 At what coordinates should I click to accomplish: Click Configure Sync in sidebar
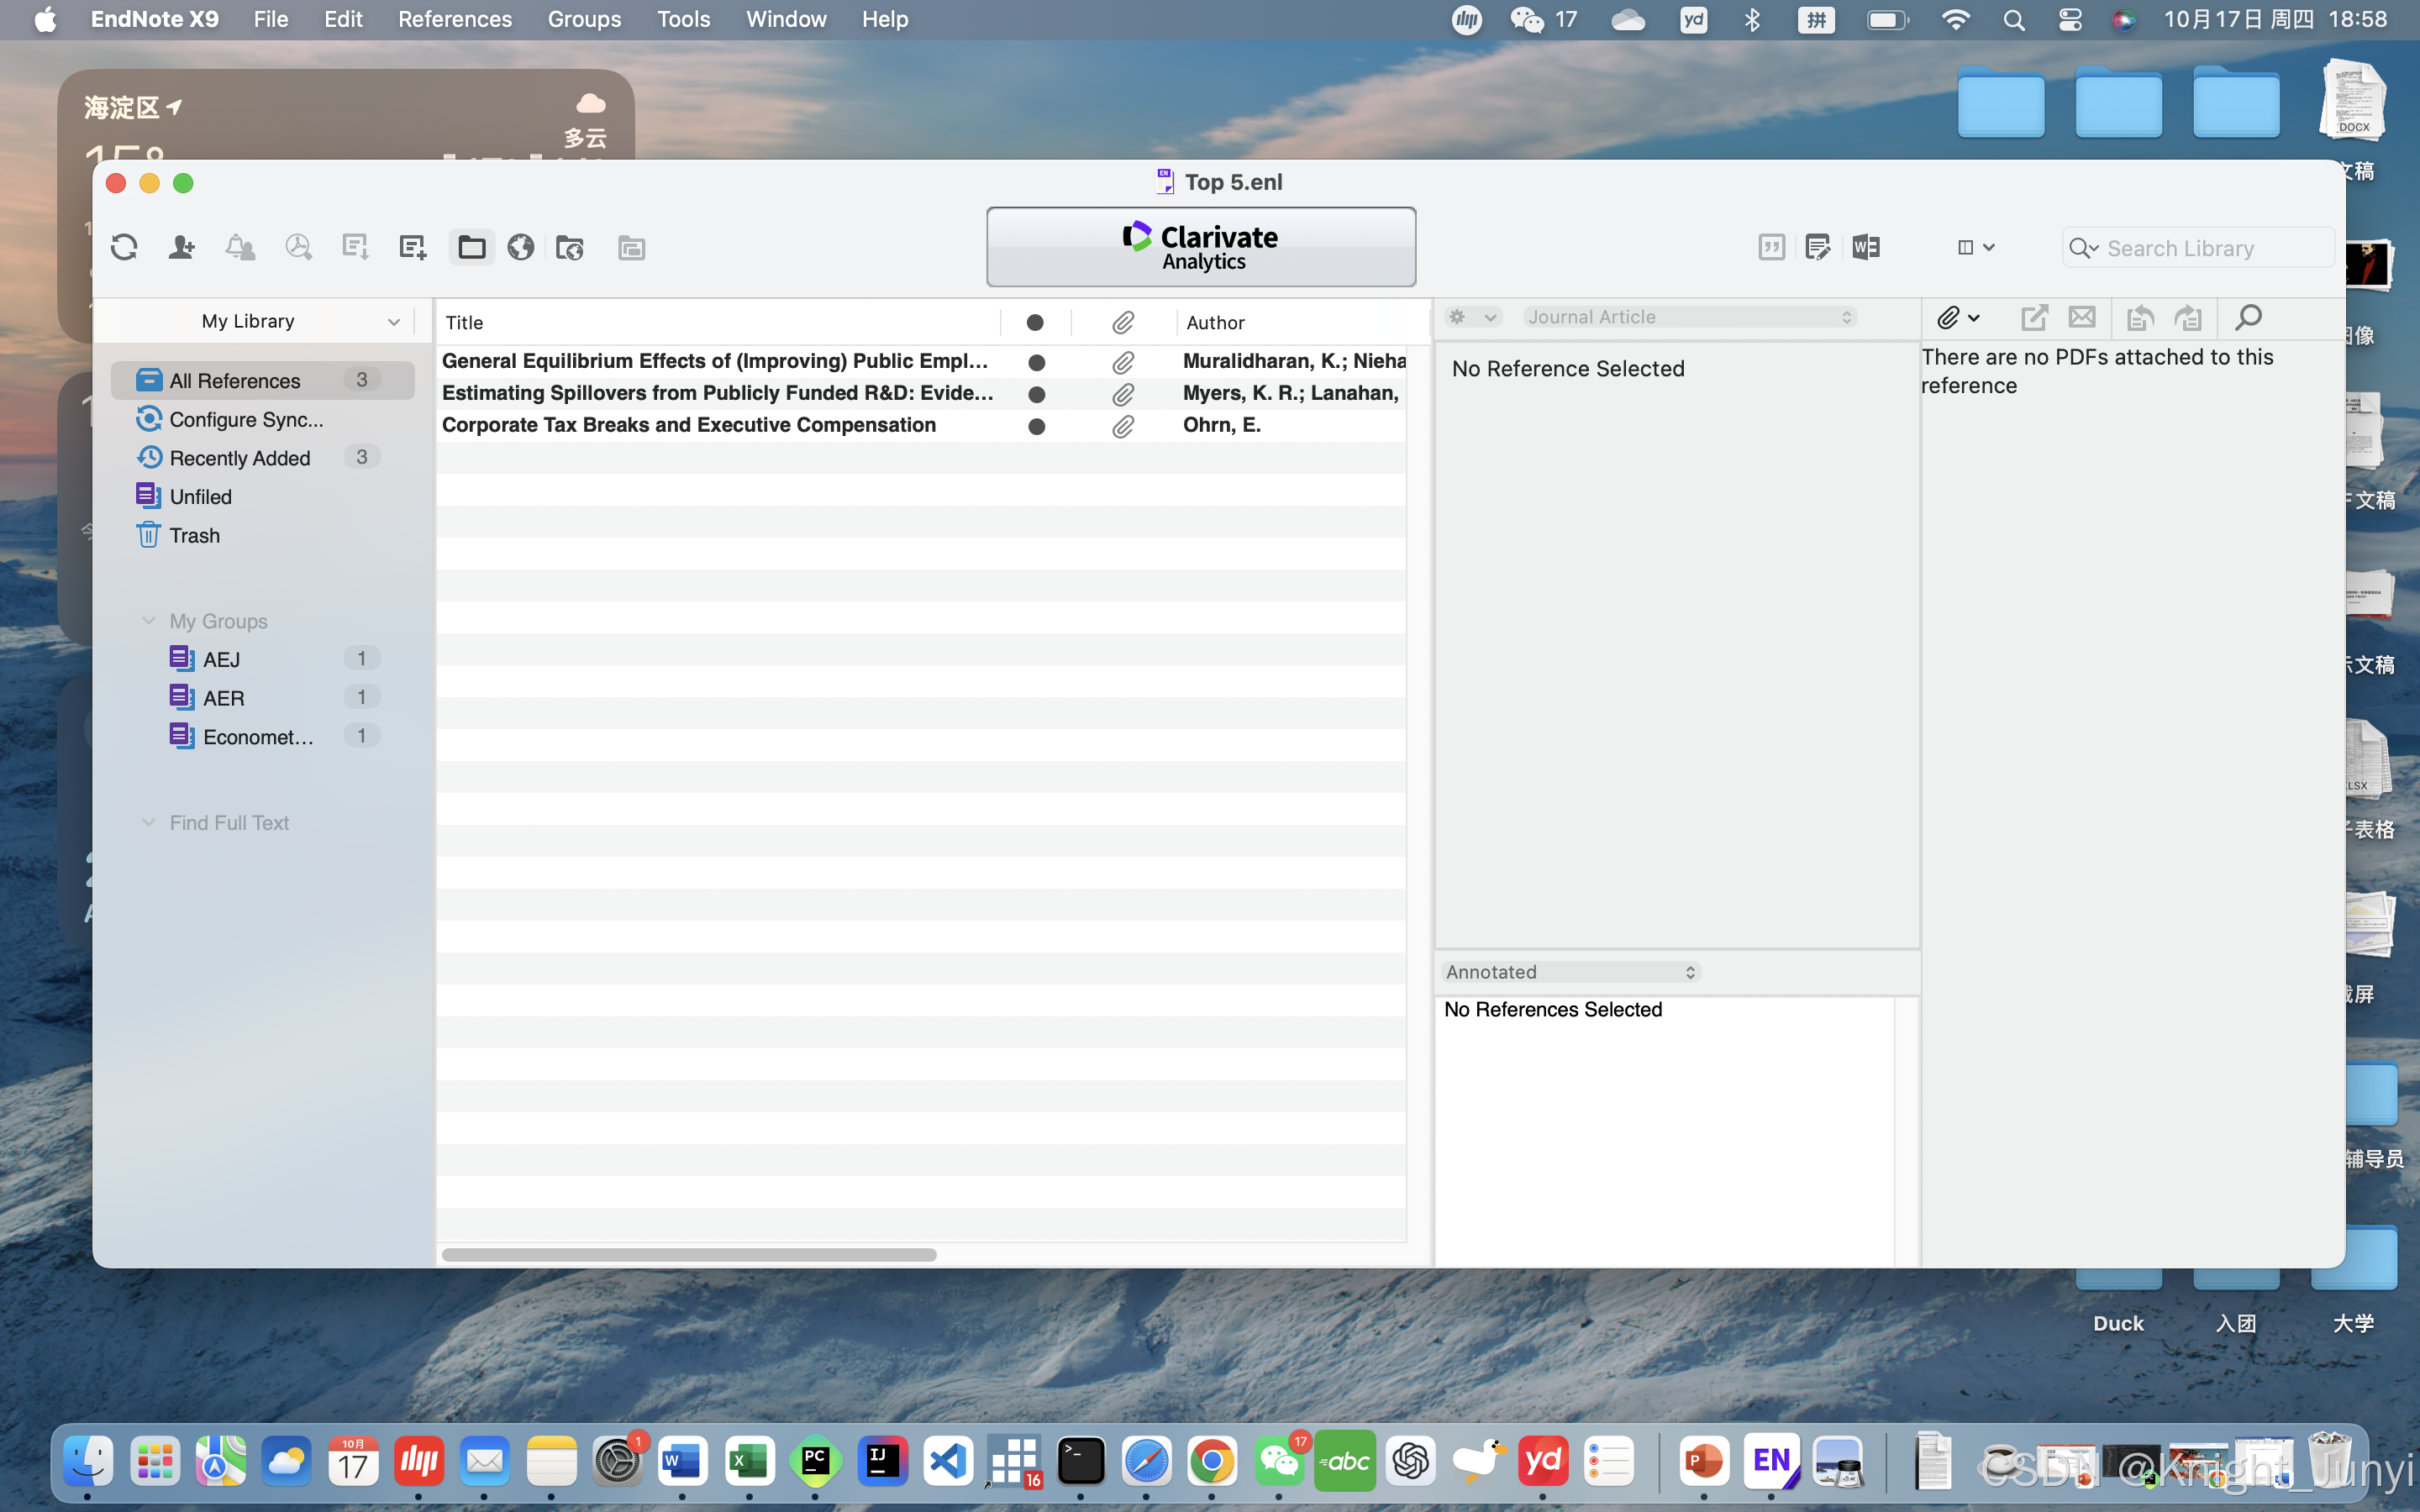click(246, 419)
